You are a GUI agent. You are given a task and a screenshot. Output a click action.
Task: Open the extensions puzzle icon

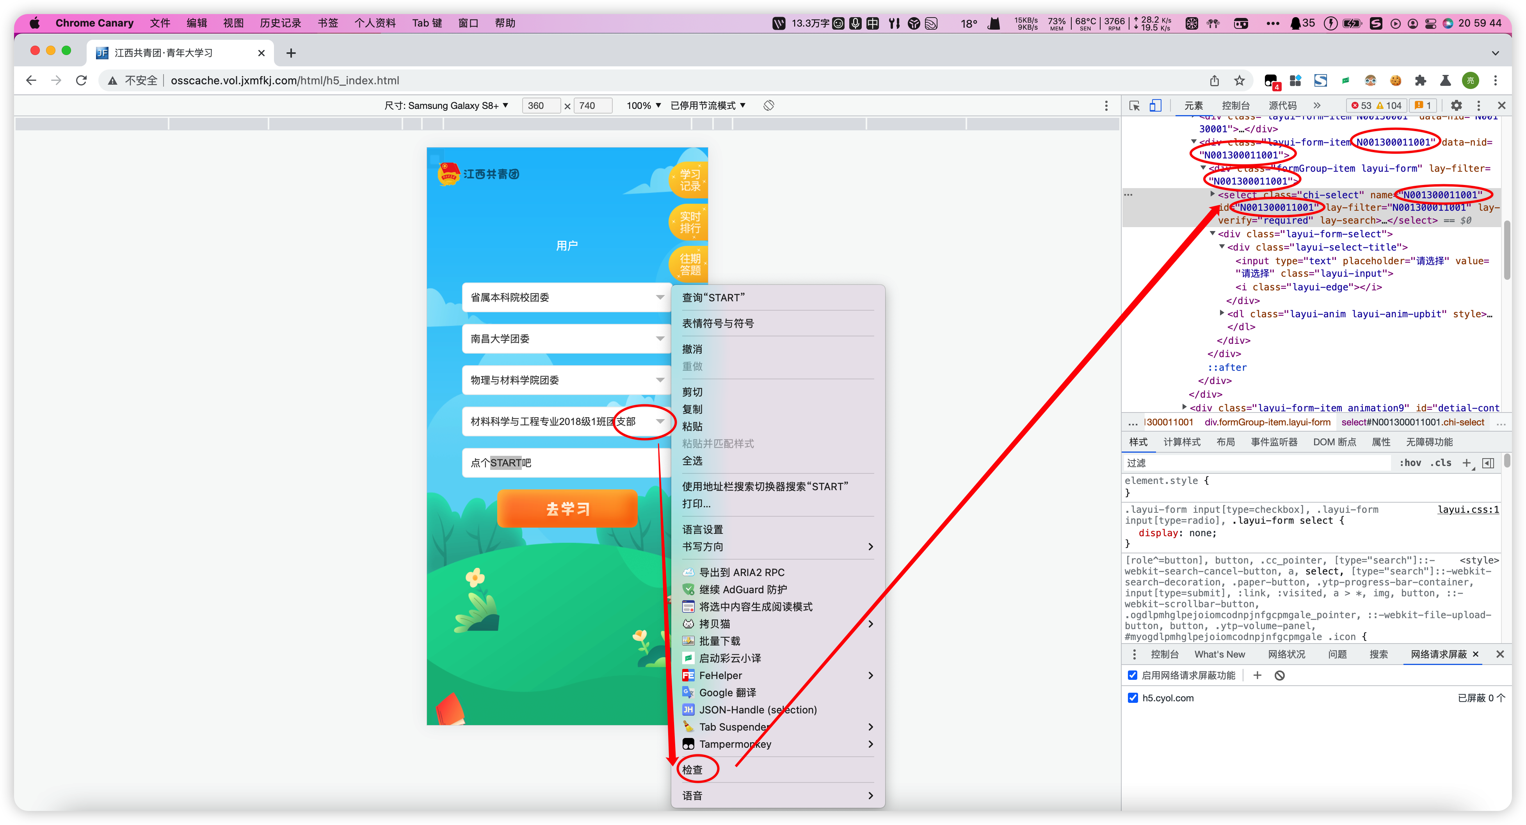click(1421, 80)
